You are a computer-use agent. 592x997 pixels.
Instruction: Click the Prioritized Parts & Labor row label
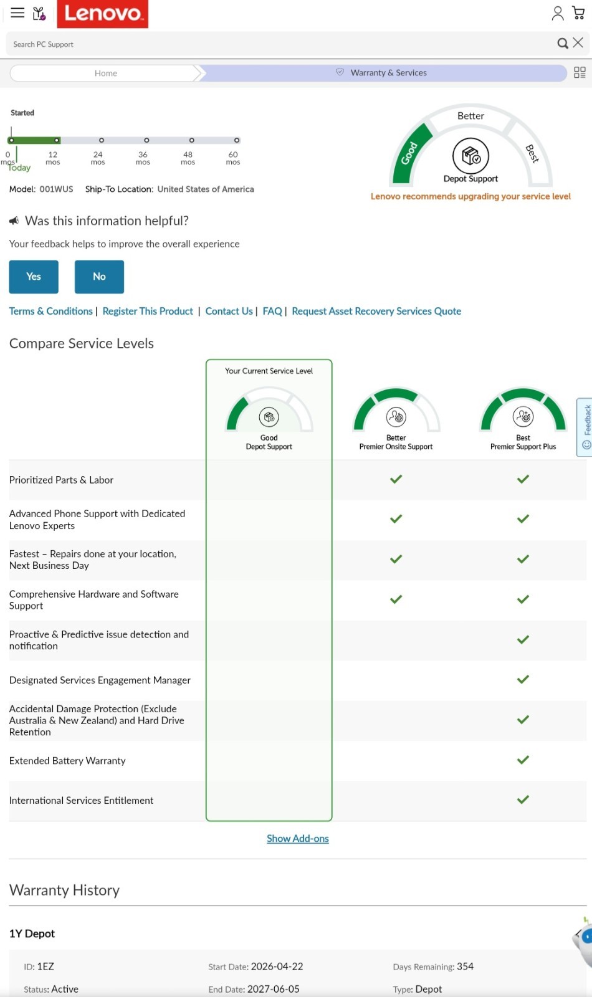[61, 480]
